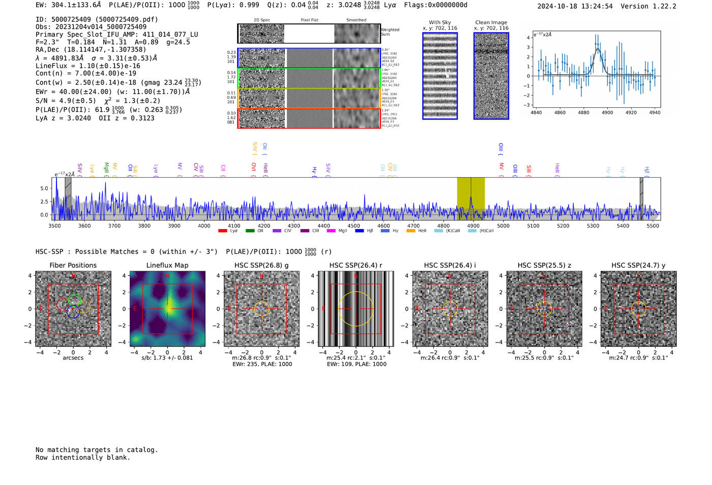Screen dimensions: 712x485
Task: Click the s/b: 1.73 +/- 0.081 caption
Action: click(x=167, y=358)
